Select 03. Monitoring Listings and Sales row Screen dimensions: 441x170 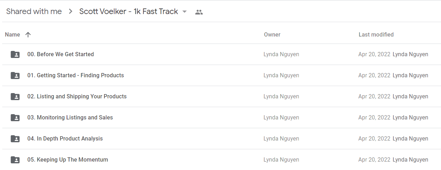click(x=221, y=118)
